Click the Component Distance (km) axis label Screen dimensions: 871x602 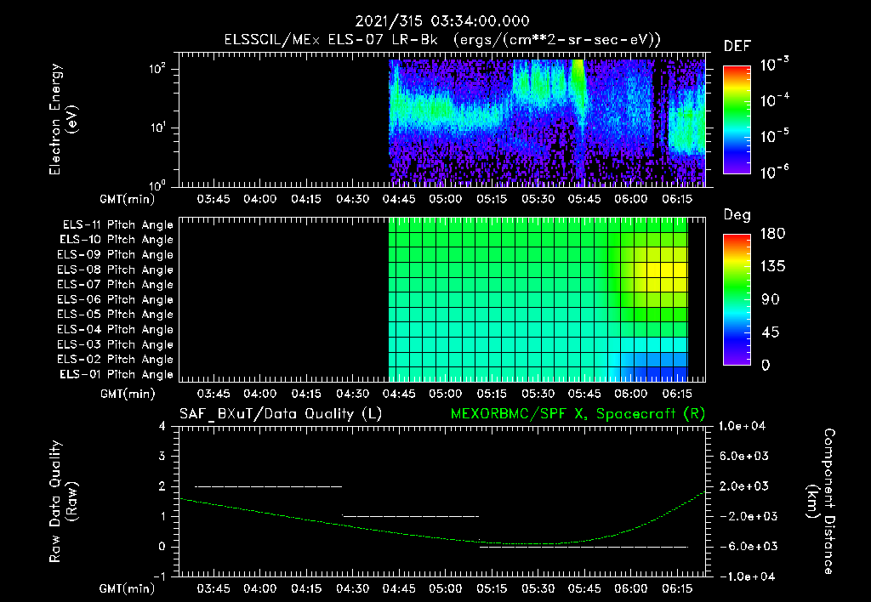[821, 502]
